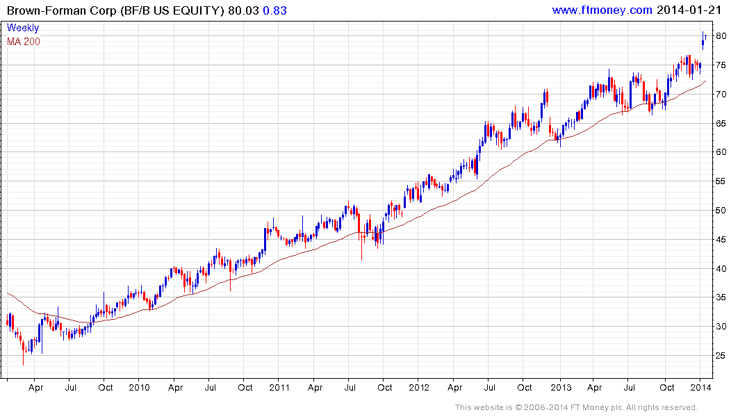The image size is (747, 417).
Task: Click the Brown-Forman Corp chart title
Action: pos(115,10)
